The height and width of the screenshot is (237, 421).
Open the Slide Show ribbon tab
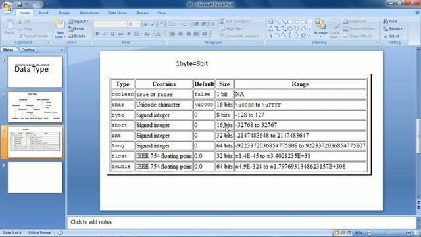pos(117,13)
